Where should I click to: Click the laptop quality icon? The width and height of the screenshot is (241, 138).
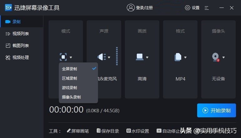[x=140, y=57]
